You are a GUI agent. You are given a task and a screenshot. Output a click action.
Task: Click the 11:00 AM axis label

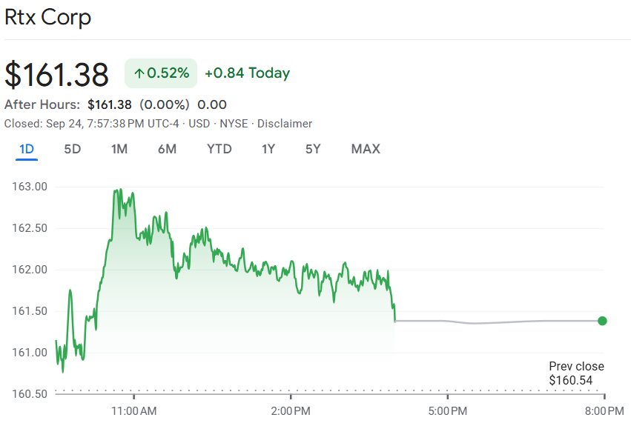133,410
